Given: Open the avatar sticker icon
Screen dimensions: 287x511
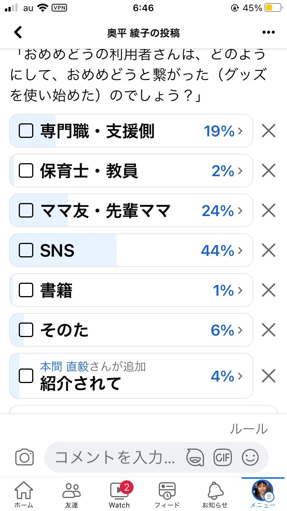Looking at the screenshot, I should point(195,457).
